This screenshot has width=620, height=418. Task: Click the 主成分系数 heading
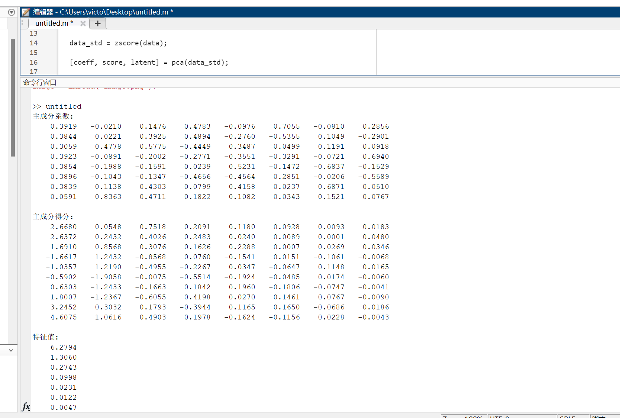tap(53, 116)
